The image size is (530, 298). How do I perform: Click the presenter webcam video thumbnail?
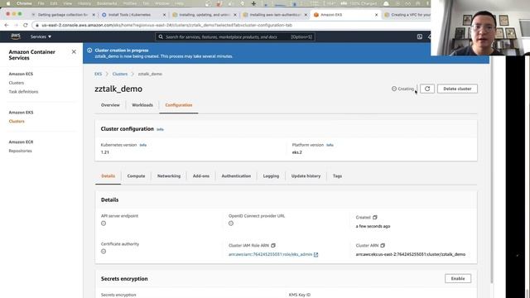pos(480,27)
